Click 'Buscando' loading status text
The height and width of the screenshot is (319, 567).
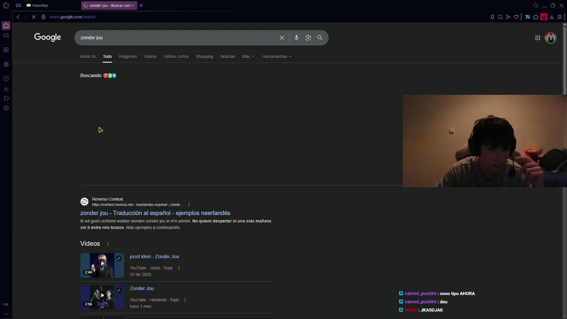91,75
